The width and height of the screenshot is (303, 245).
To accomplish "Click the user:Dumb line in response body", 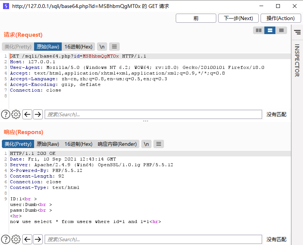I will coord(31,204).
